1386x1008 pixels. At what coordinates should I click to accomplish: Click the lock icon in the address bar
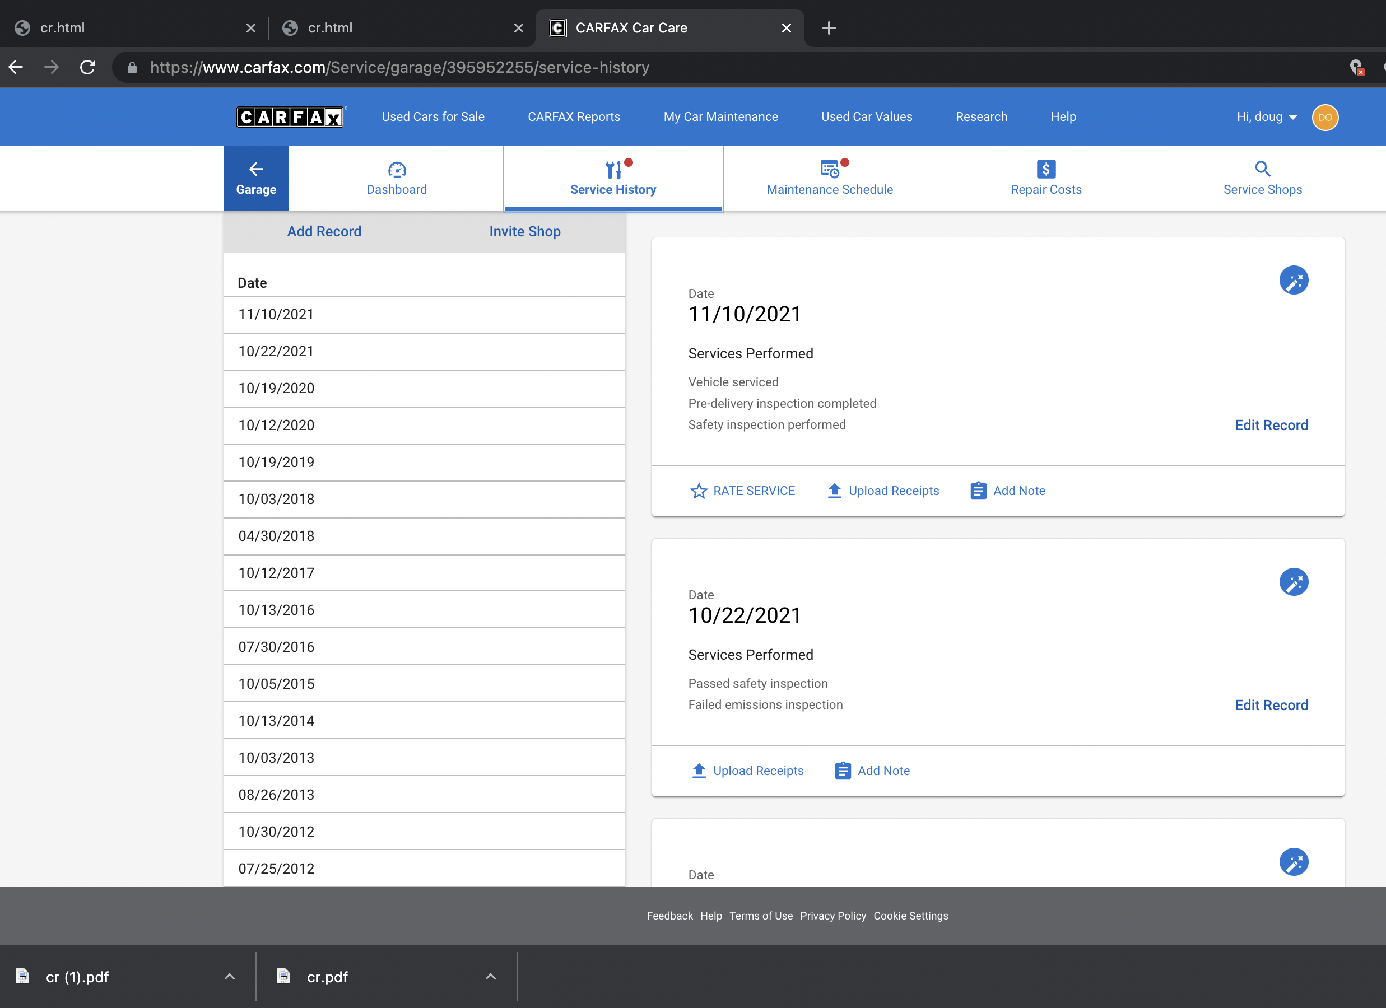click(x=132, y=67)
